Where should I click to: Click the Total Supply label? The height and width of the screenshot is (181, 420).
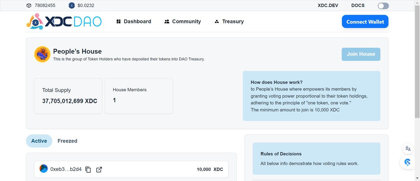(56, 90)
